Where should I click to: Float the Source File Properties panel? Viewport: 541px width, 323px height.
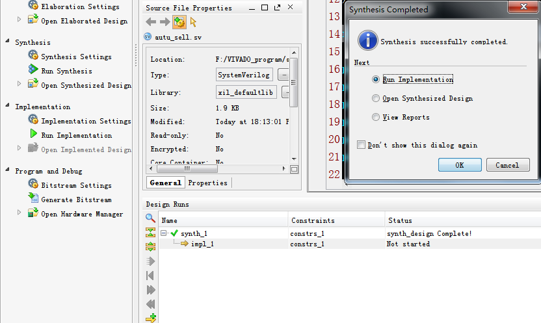click(278, 7)
